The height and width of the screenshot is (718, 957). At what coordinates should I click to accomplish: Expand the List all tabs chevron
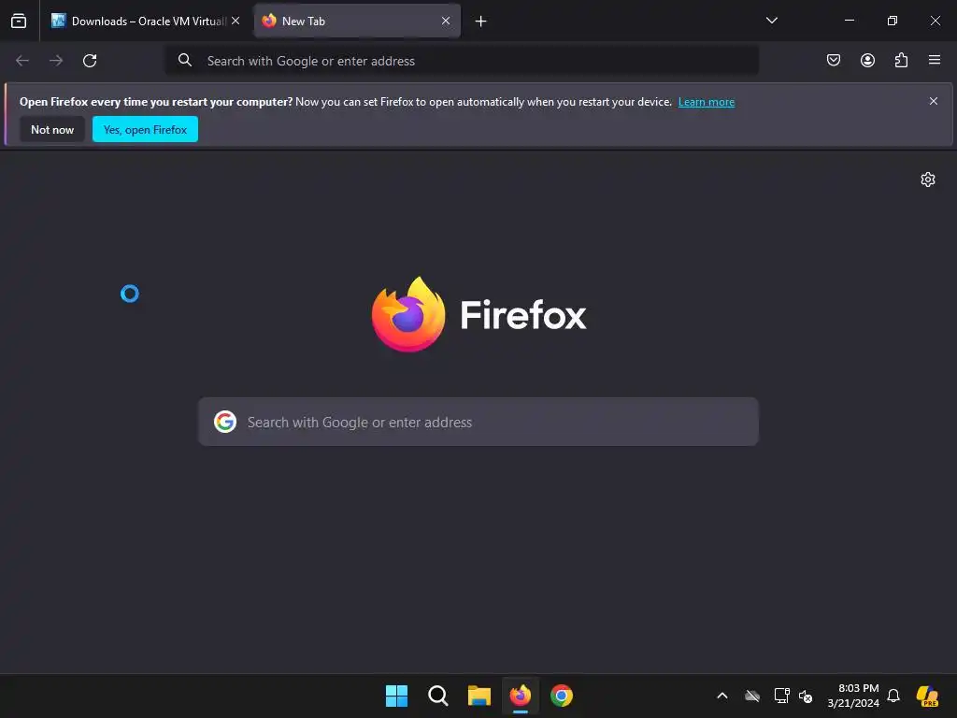coord(771,21)
